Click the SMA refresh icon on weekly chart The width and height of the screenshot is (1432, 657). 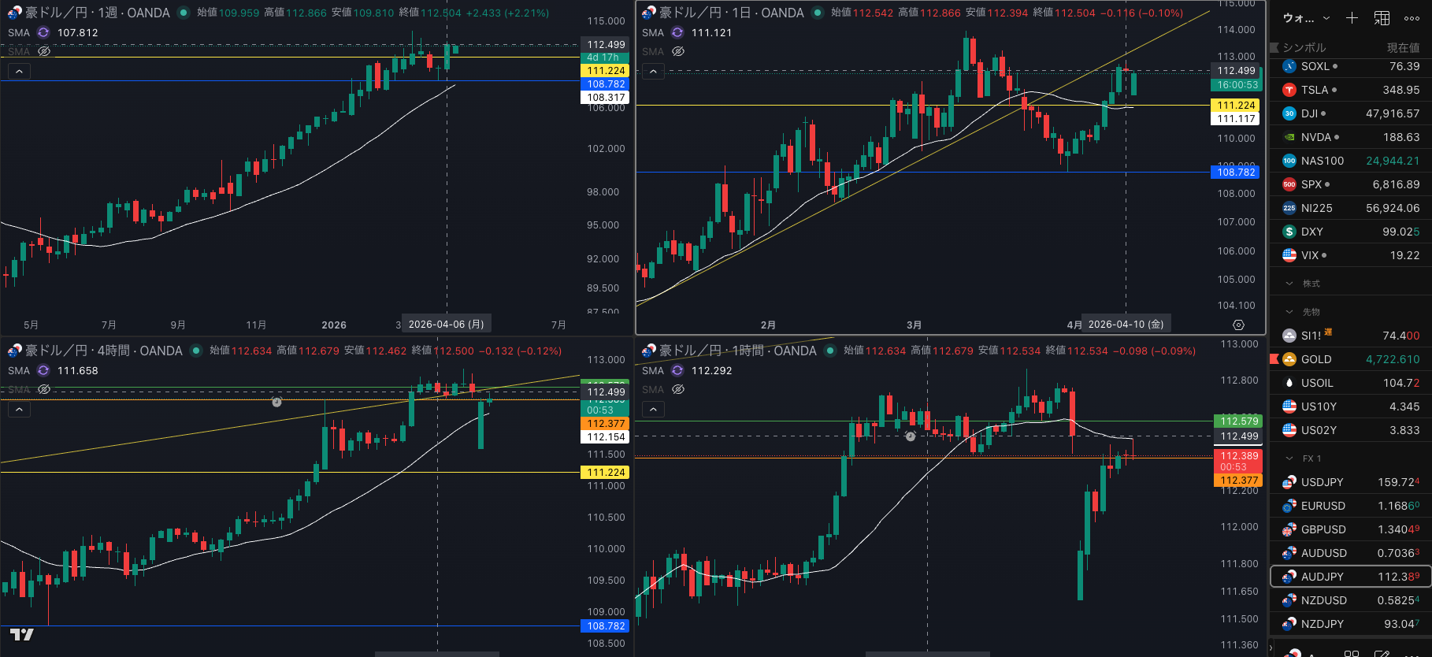43,32
